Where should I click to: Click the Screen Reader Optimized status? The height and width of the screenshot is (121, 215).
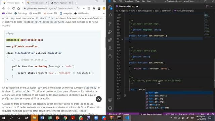click(x=151, y=114)
